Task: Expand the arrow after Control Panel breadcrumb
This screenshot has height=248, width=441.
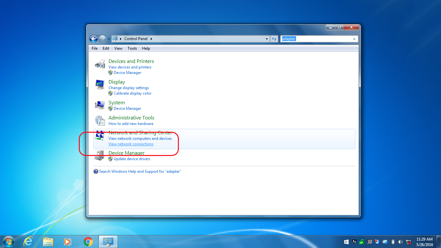Action: pos(151,39)
